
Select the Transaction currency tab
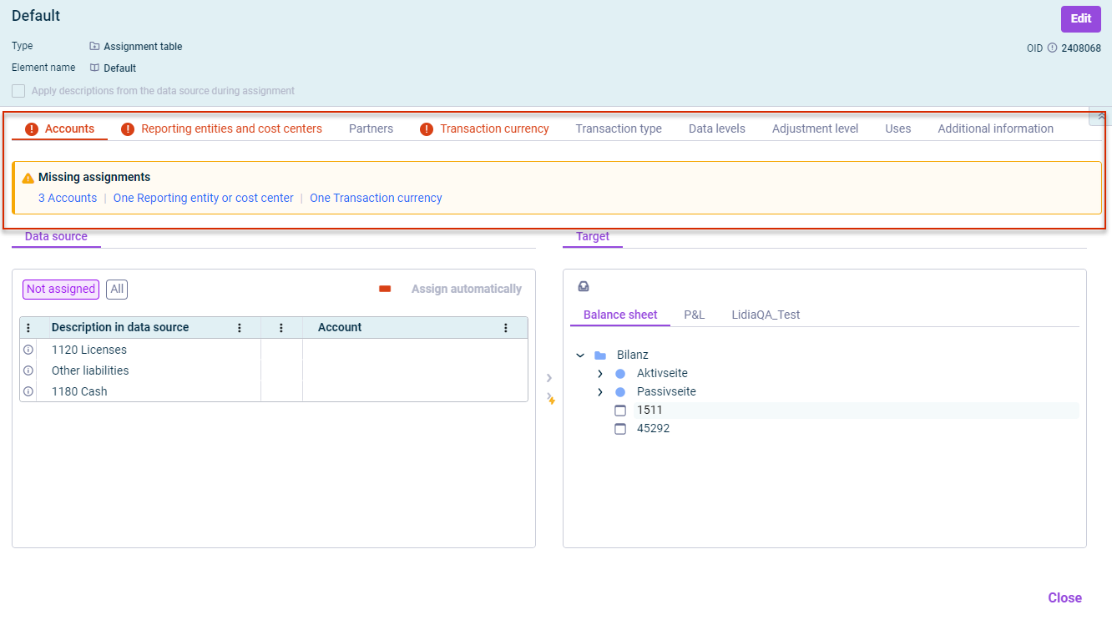coord(485,129)
